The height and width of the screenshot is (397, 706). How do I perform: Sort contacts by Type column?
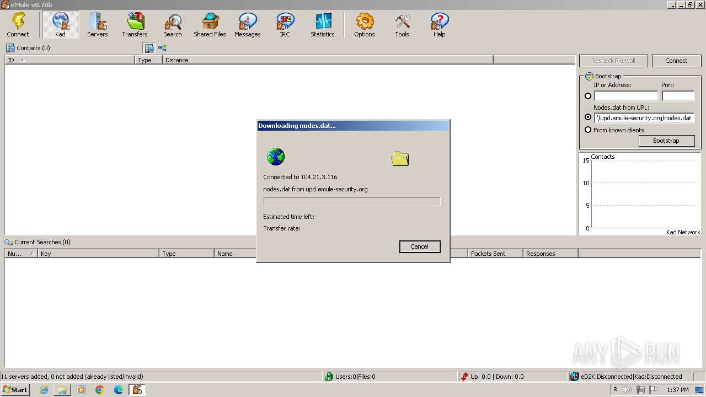[149, 60]
